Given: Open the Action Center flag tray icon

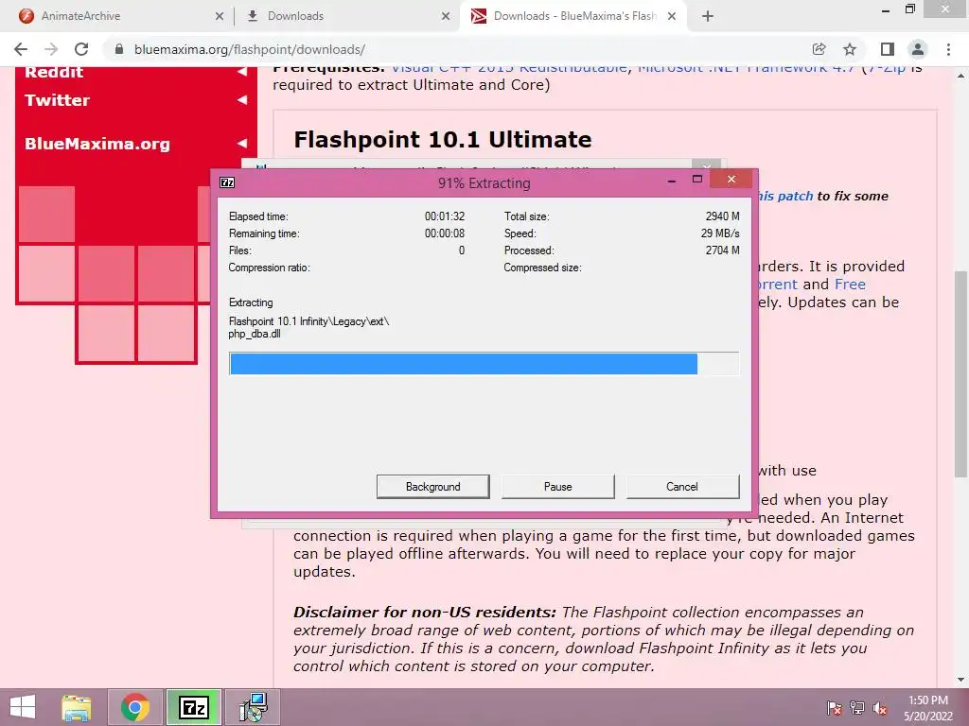Looking at the screenshot, I should [x=834, y=708].
